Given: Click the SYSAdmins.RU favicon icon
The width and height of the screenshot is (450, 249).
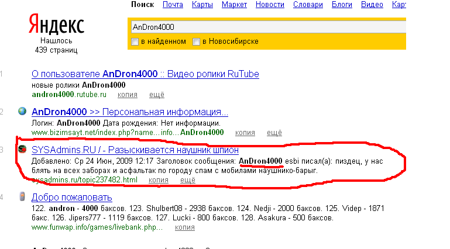Looking at the screenshot, I should point(22,148).
